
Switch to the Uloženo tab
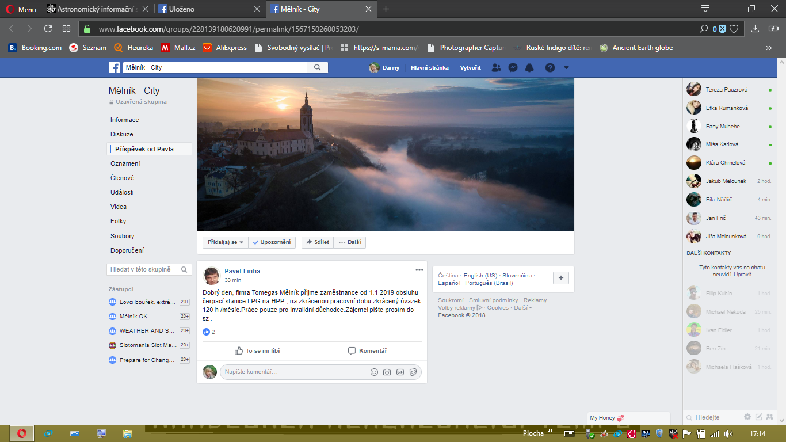[210, 9]
